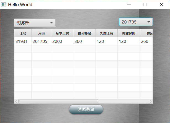This screenshot has width=170, height=123.
Task: Select the employee ID cell 31931
Action: [22, 41]
